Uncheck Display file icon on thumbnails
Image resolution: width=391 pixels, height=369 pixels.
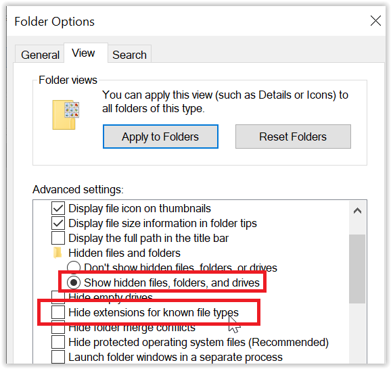[x=58, y=208]
